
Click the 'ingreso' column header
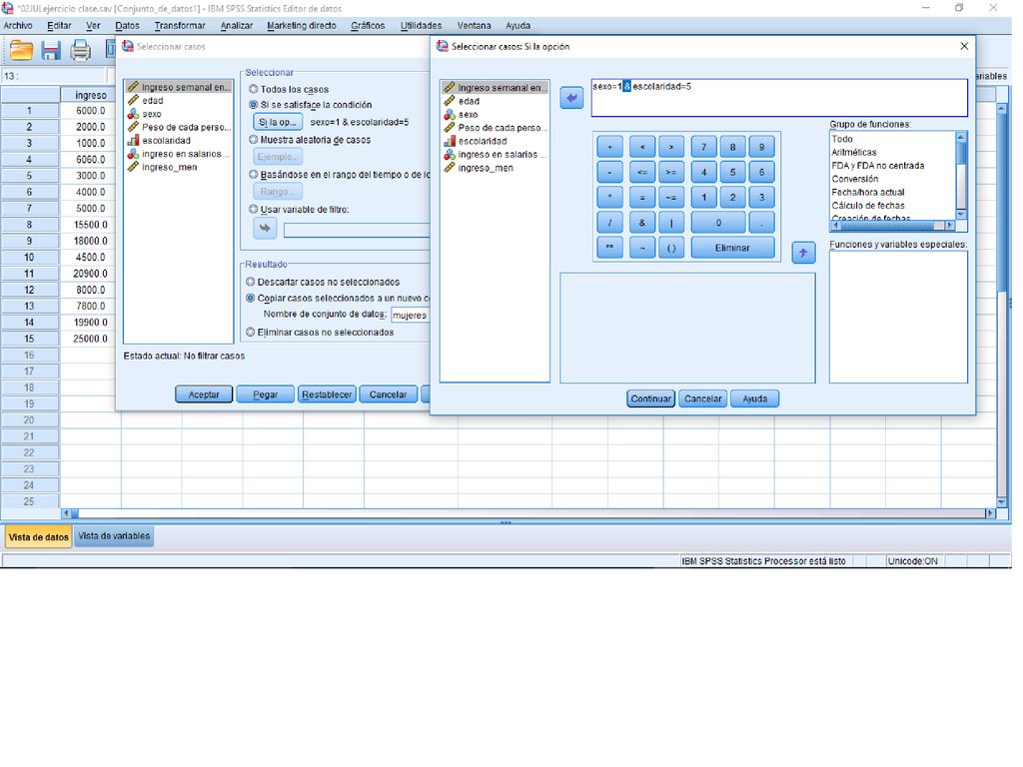(x=91, y=95)
